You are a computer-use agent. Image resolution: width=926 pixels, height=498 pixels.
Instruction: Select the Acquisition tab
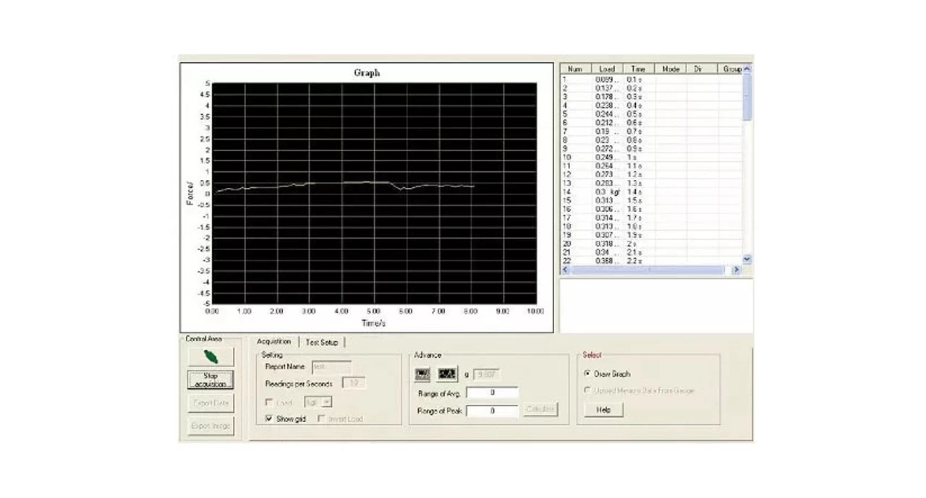click(273, 342)
